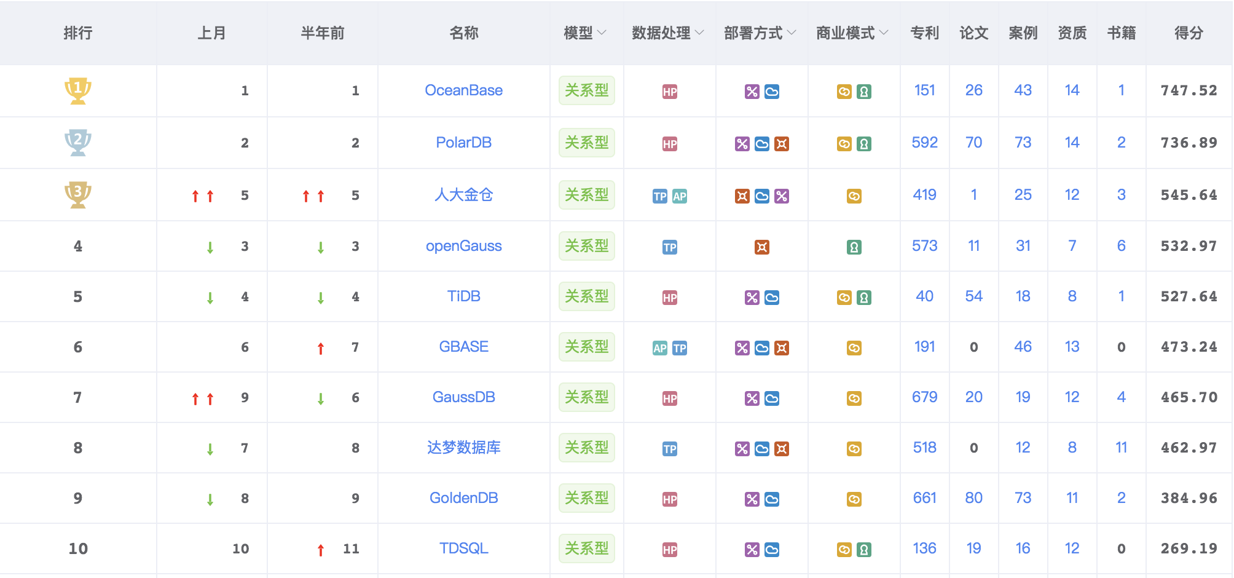Click the TiDB name link
1234x578 pixels.
pos(463,296)
